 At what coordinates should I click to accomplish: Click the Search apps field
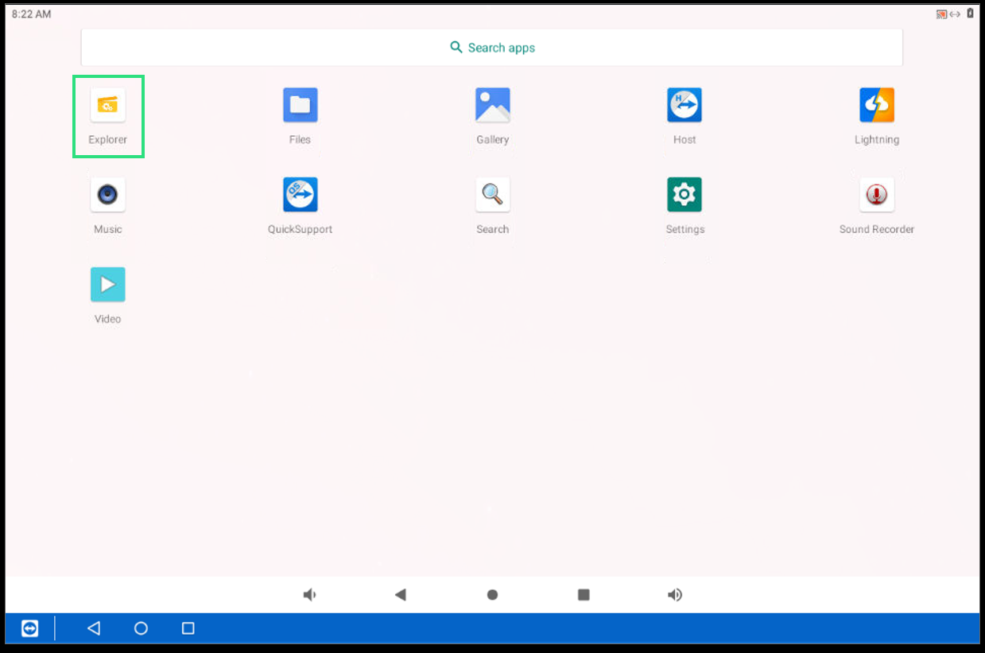(491, 48)
